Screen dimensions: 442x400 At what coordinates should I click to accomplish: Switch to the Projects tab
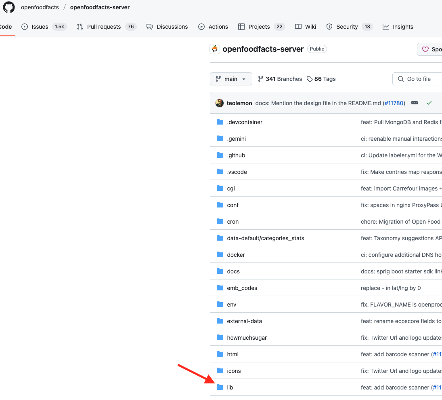[x=261, y=27]
